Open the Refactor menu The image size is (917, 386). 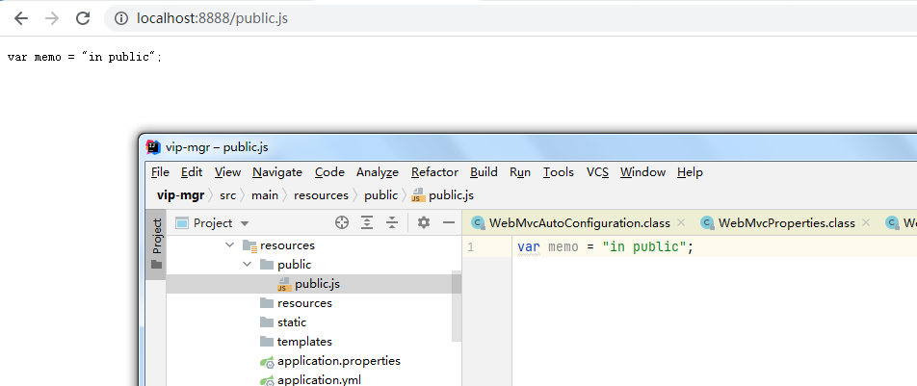(434, 172)
